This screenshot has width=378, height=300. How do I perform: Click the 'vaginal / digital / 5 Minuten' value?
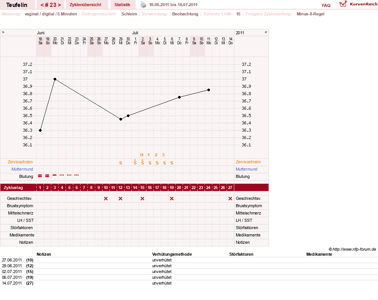coord(50,14)
